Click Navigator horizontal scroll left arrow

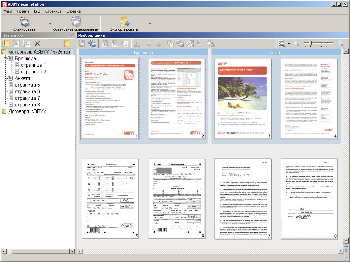click(x=4, y=251)
